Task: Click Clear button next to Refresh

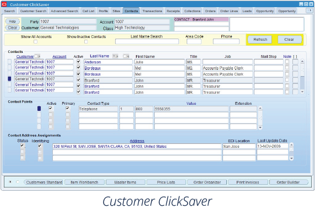Action: pos(289,39)
